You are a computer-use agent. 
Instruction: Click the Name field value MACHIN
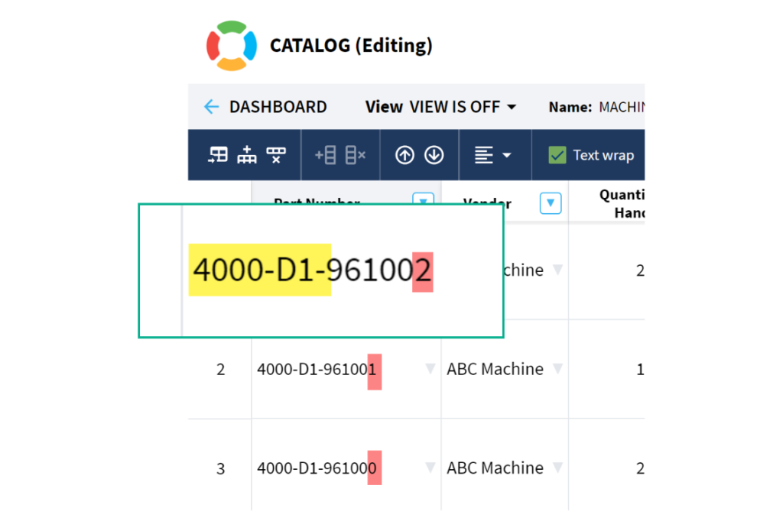pos(621,107)
